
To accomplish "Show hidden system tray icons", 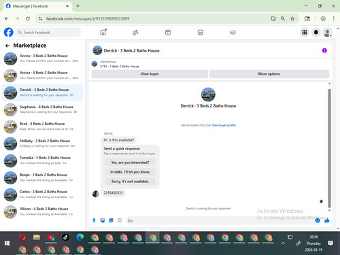I will tap(283, 243).
